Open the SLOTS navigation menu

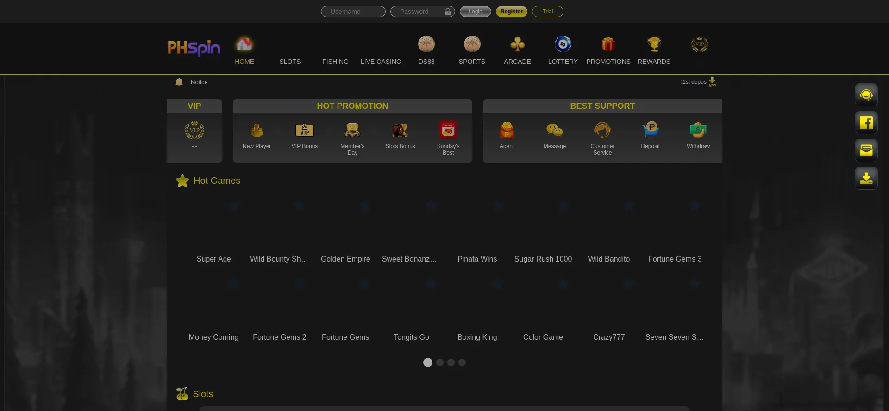click(x=290, y=62)
